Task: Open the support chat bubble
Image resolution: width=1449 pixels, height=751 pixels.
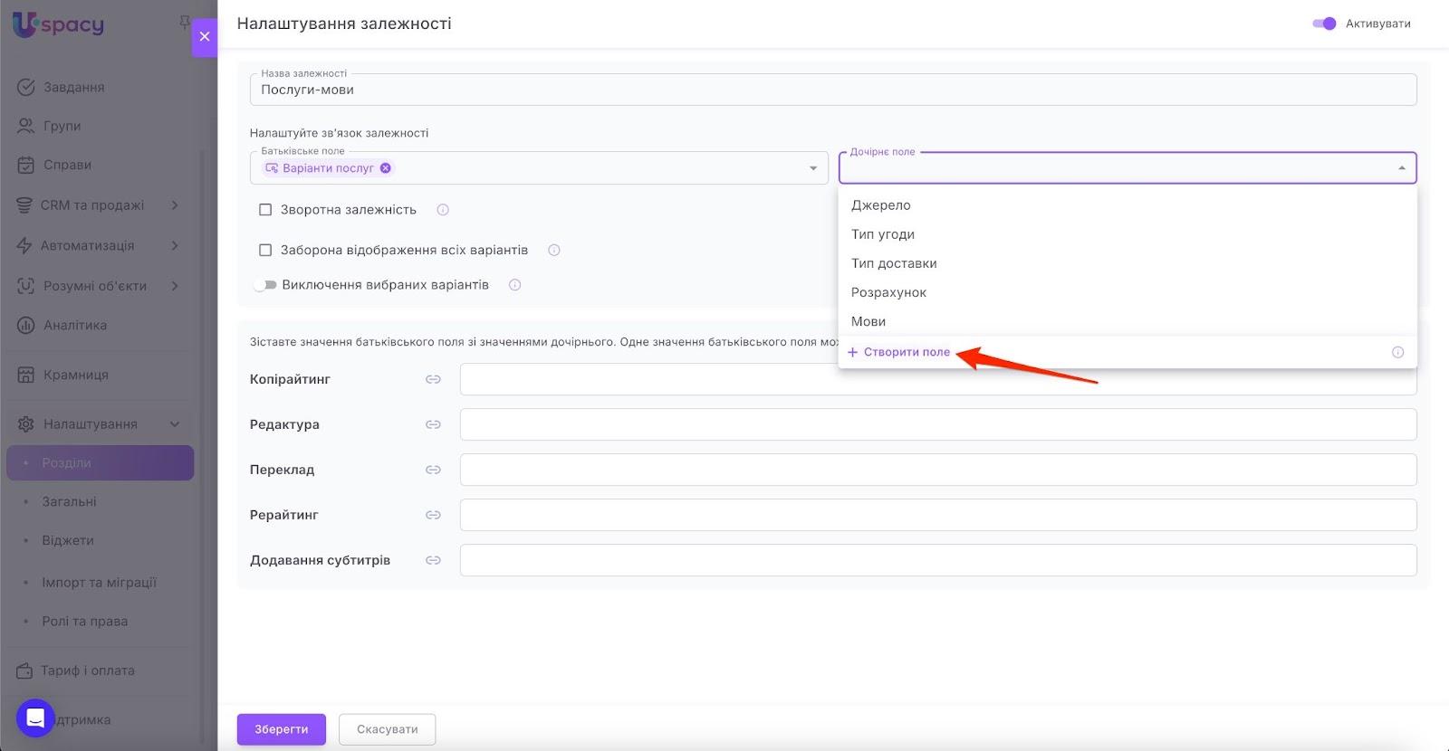Action: (x=35, y=718)
